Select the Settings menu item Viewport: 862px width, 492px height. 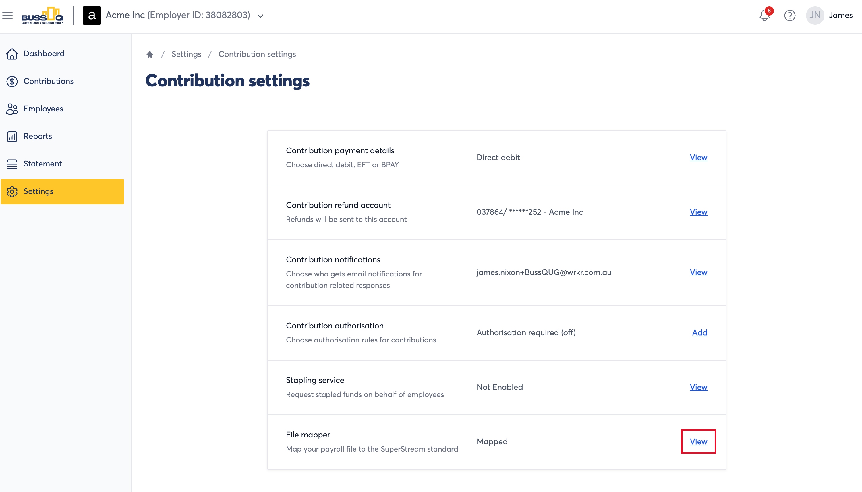pyautogui.click(x=62, y=191)
